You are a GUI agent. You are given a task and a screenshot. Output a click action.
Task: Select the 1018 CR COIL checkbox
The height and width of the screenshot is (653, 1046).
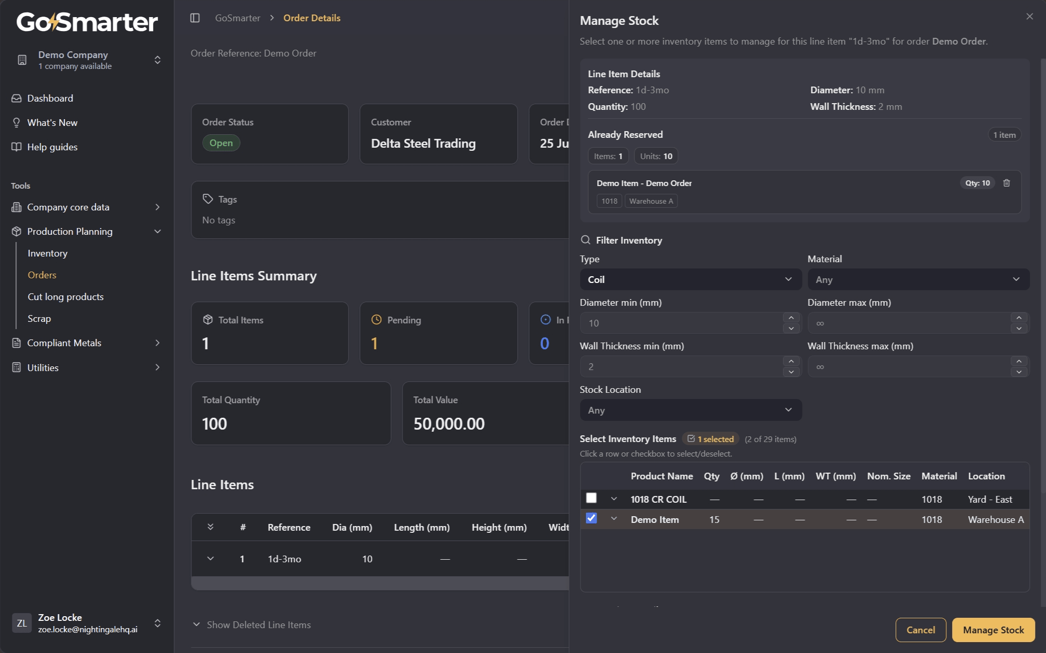click(x=591, y=498)
